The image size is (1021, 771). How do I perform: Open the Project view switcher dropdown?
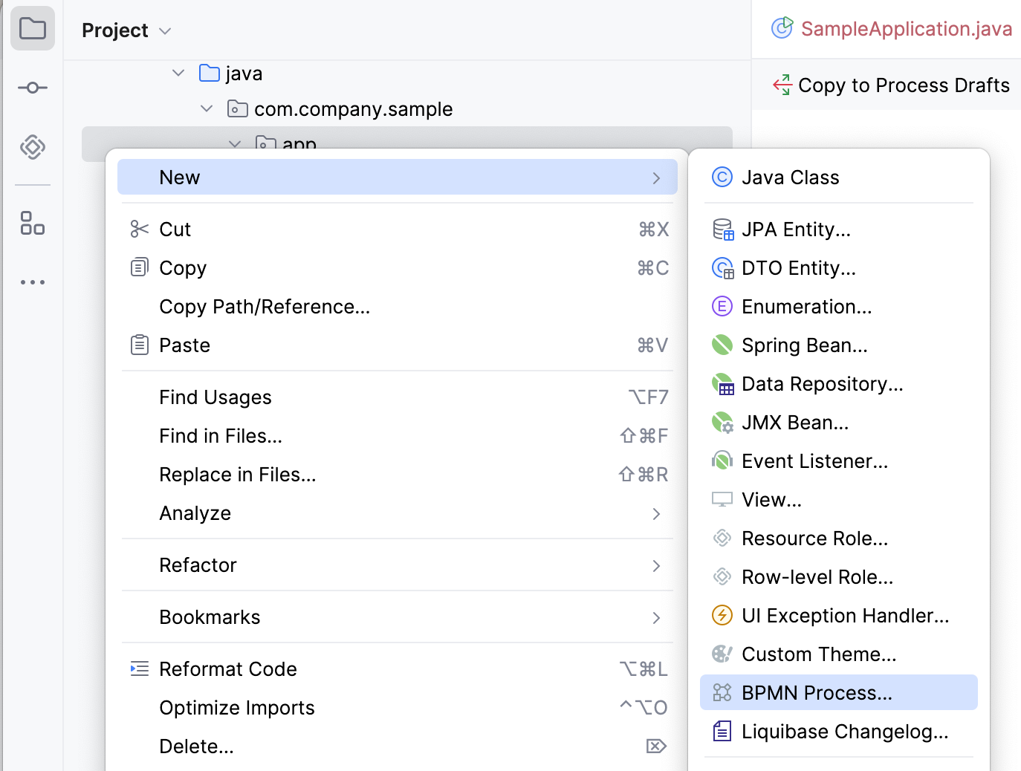(165, 31)
